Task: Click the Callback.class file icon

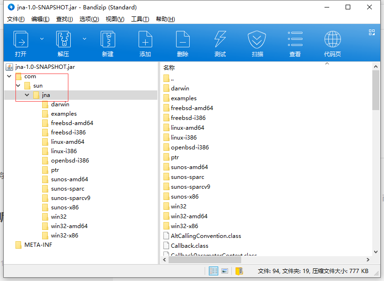Action: click(166, 245)
